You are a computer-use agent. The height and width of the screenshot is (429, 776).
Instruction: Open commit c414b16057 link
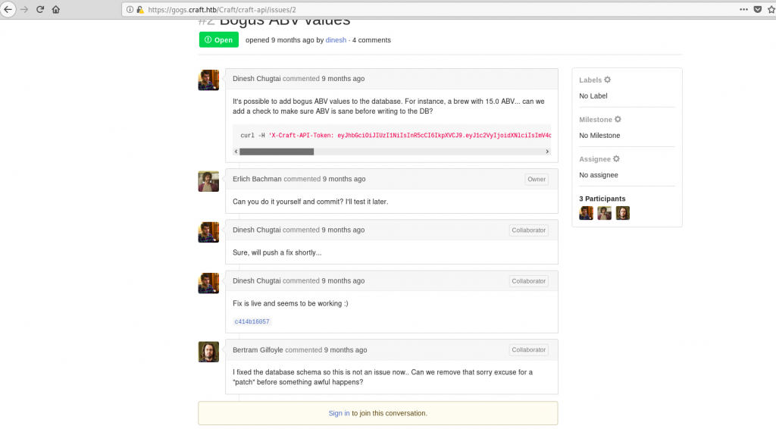pyautogui.click(x=252, y=321)
